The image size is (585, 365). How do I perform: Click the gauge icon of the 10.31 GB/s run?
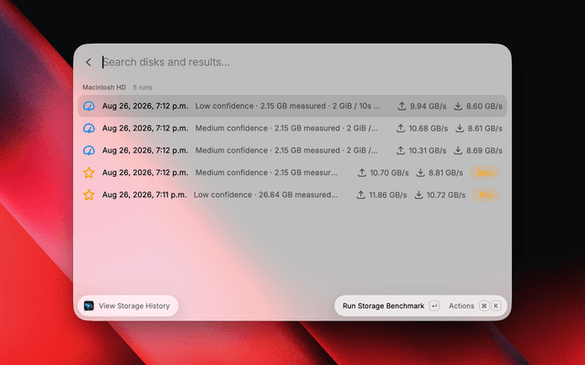(89, 151)
